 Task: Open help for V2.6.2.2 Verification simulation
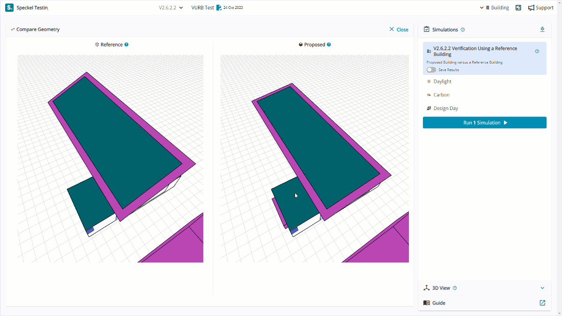point(537,51)
